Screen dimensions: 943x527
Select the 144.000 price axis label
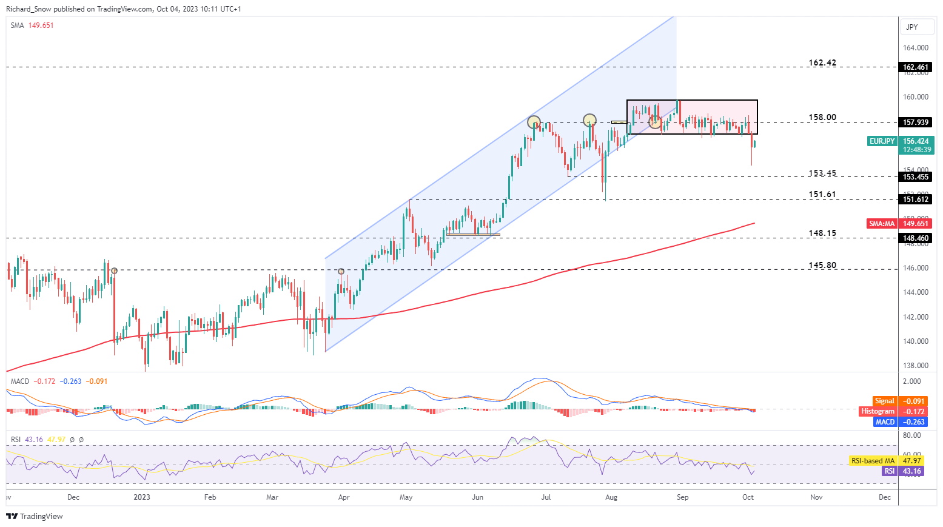(916, 292)
